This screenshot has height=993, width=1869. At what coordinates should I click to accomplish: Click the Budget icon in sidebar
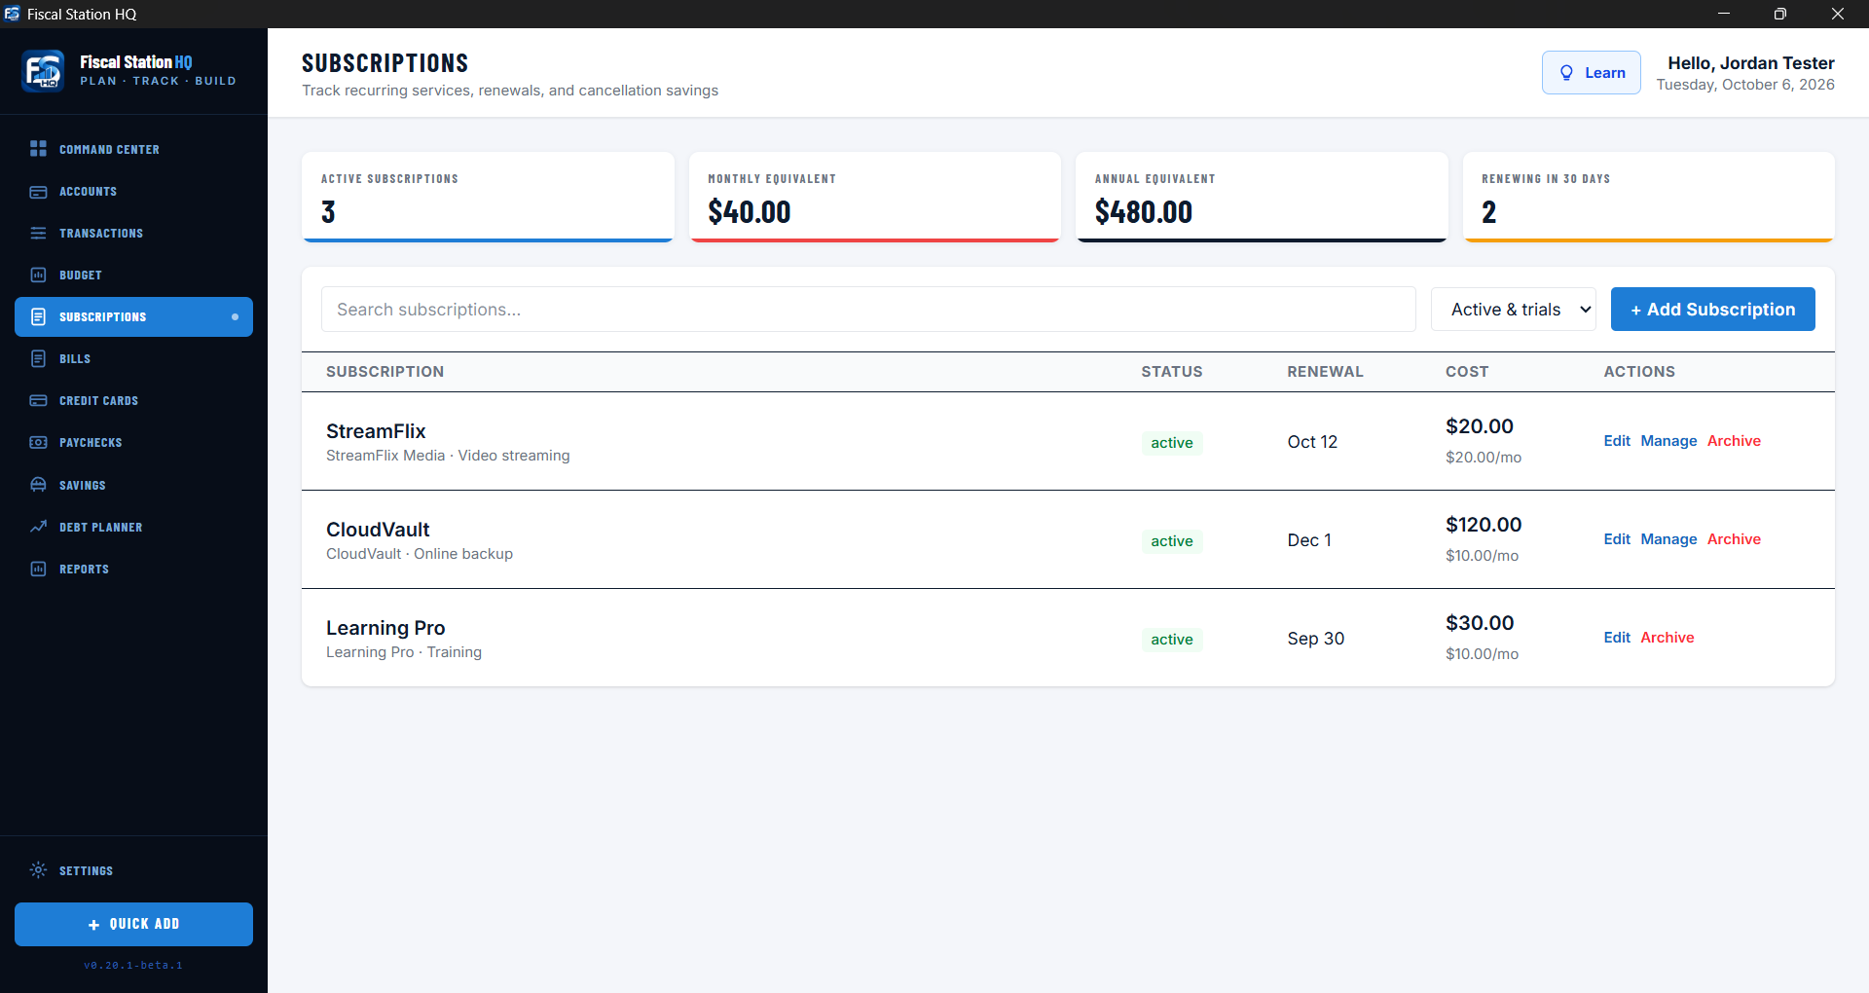pos(38,276)
